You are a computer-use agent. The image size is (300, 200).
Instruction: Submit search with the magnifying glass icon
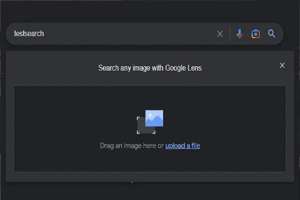(x=272, y=33)
